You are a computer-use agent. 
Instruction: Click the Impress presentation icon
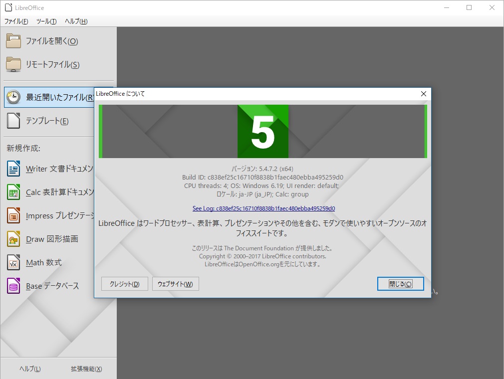13,215
